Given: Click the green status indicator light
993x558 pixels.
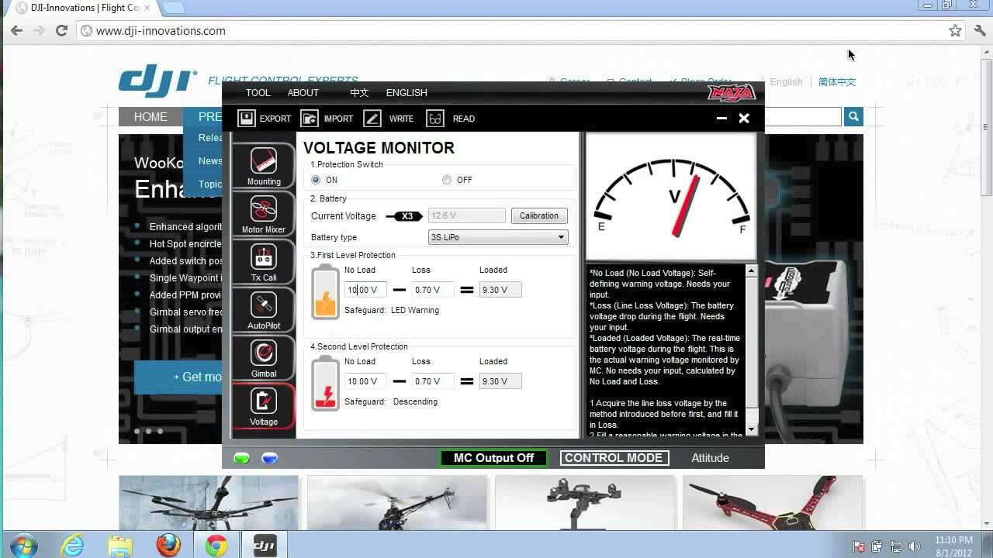Looking at the screenshot, I should [x=242, y=458].
